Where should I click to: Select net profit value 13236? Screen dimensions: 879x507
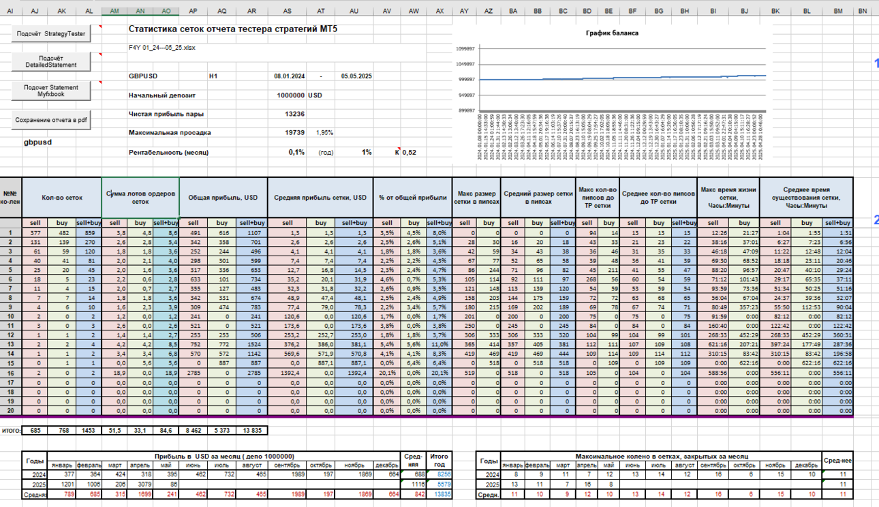294,114
